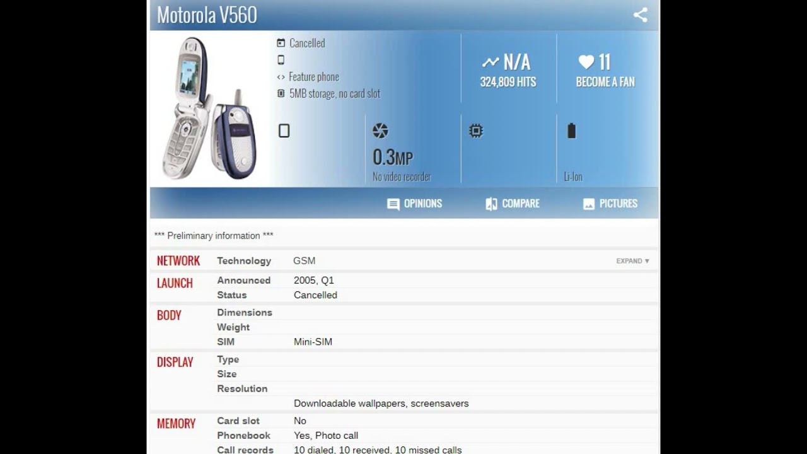
Task: Click the display Size spec label
Action: coord(227,373)
